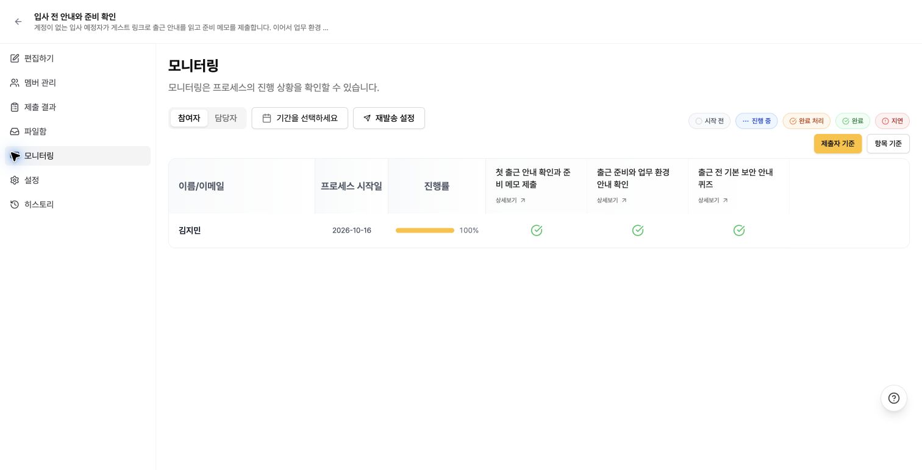Click the date 2026-10-16
The height and width of the screenshot is (470, 922).
click(352, 231)
